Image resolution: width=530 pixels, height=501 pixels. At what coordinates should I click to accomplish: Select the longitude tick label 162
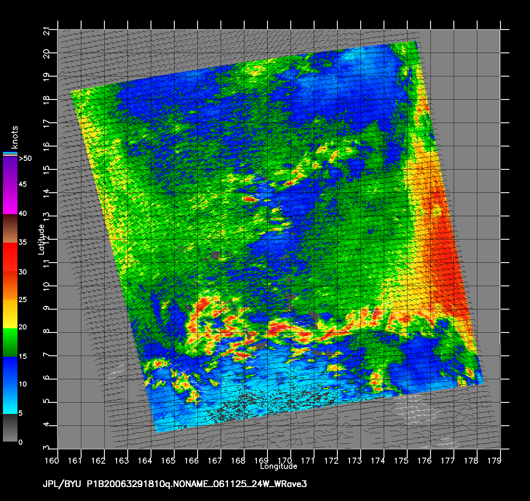[98, 461]
